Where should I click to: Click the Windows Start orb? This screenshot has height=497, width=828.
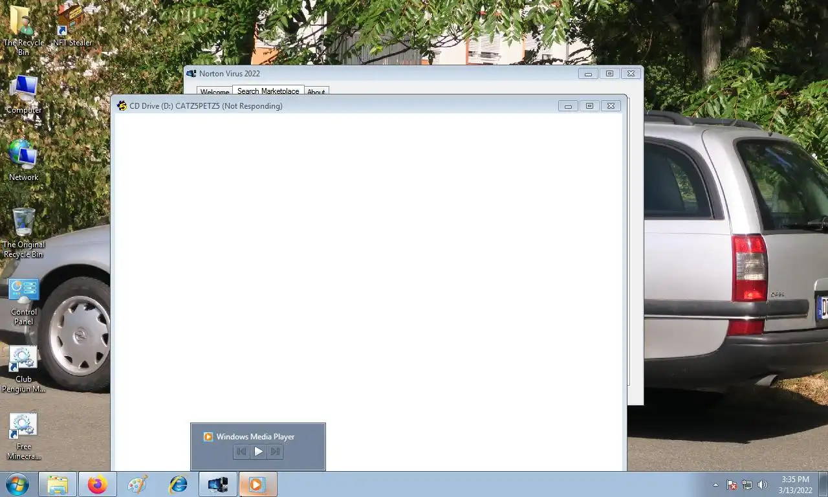17,484
